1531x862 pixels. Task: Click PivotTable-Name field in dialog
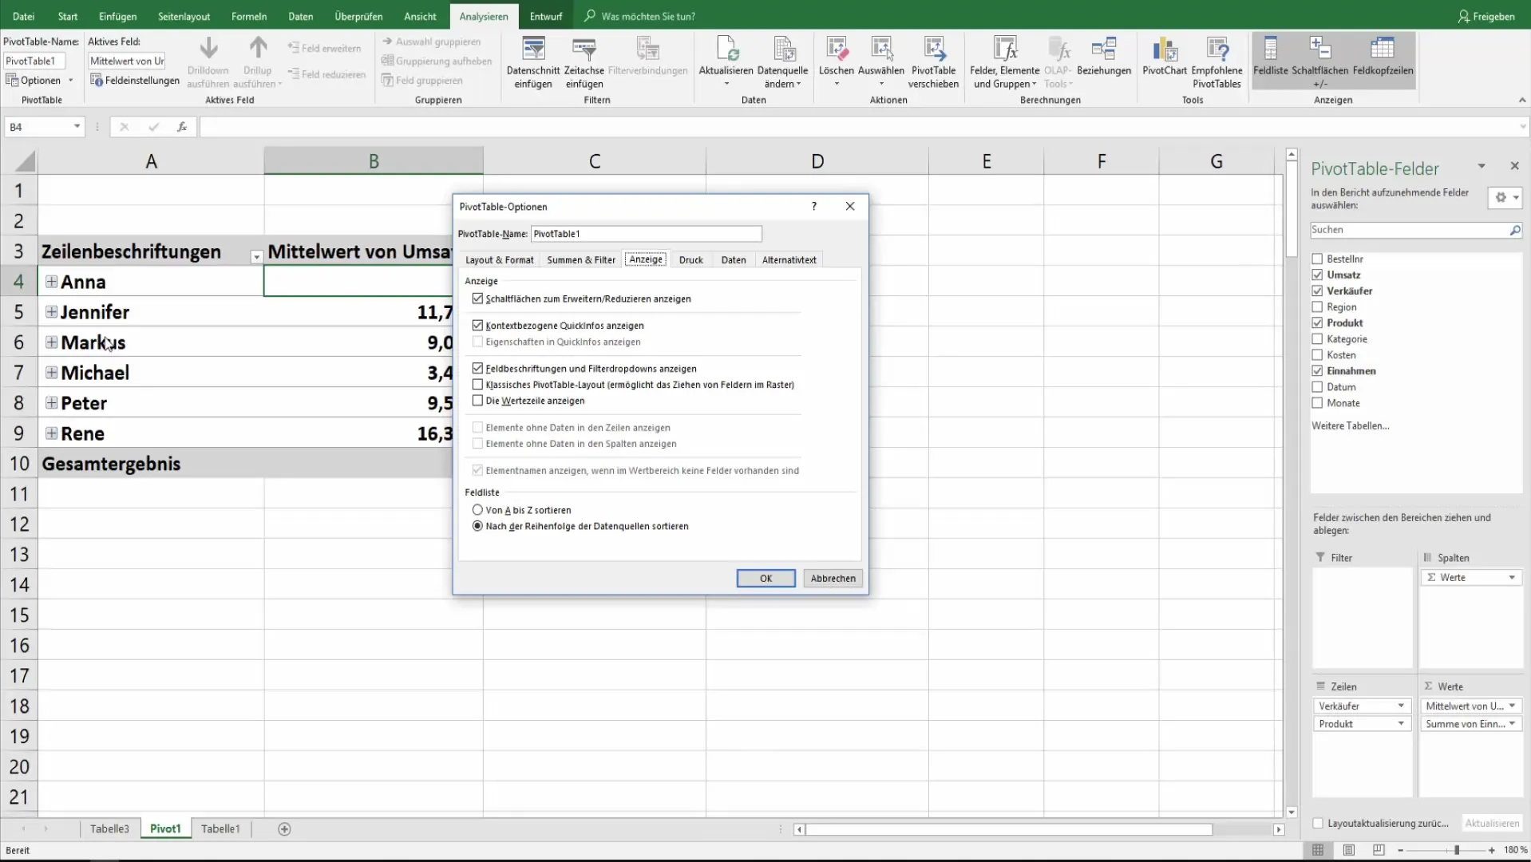[x=647, y=234]
